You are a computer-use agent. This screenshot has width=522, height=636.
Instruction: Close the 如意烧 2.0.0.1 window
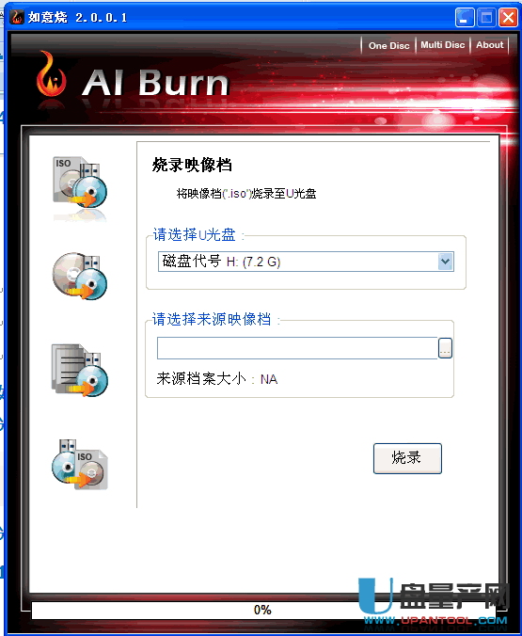508,18
